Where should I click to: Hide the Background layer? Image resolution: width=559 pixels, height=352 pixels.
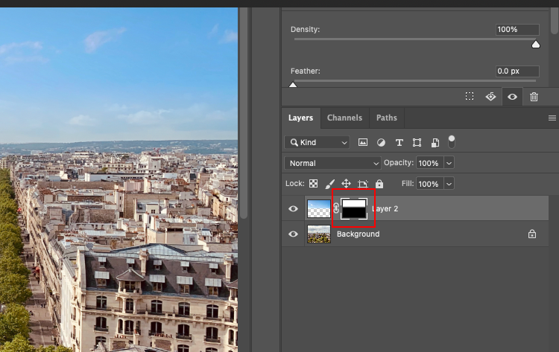pos(293,234)
